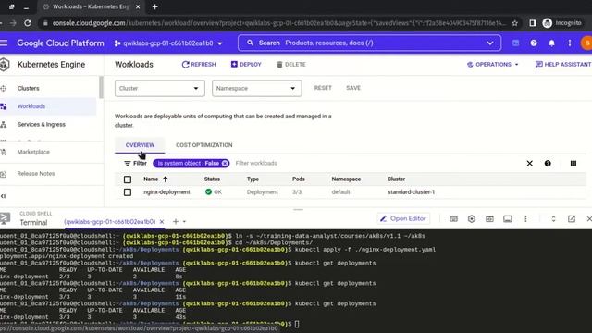Check the nginx-deployment row checkbox
This screenshot has width=592, height=333.
pos(128,192)
